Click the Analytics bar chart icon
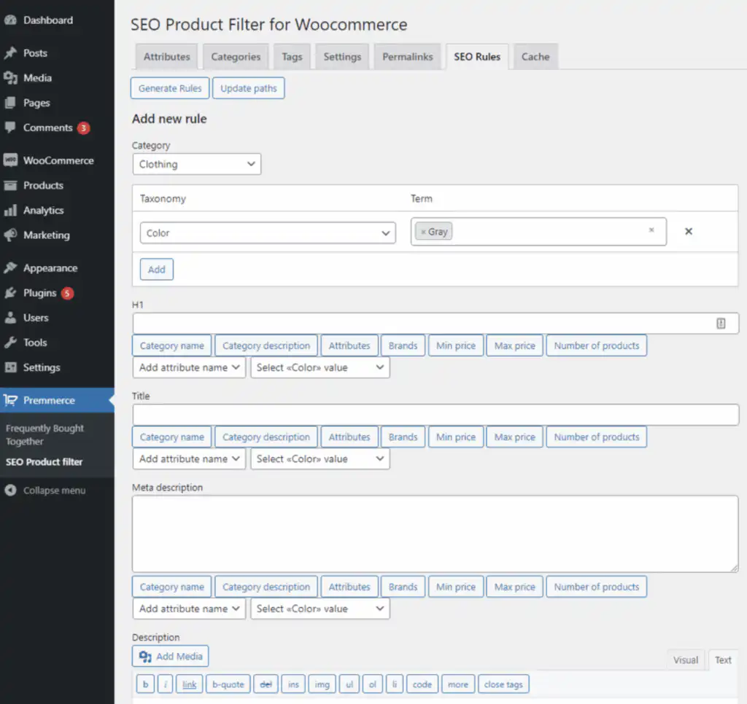This screenshot has height=704, width=747. tap(10, 210)
